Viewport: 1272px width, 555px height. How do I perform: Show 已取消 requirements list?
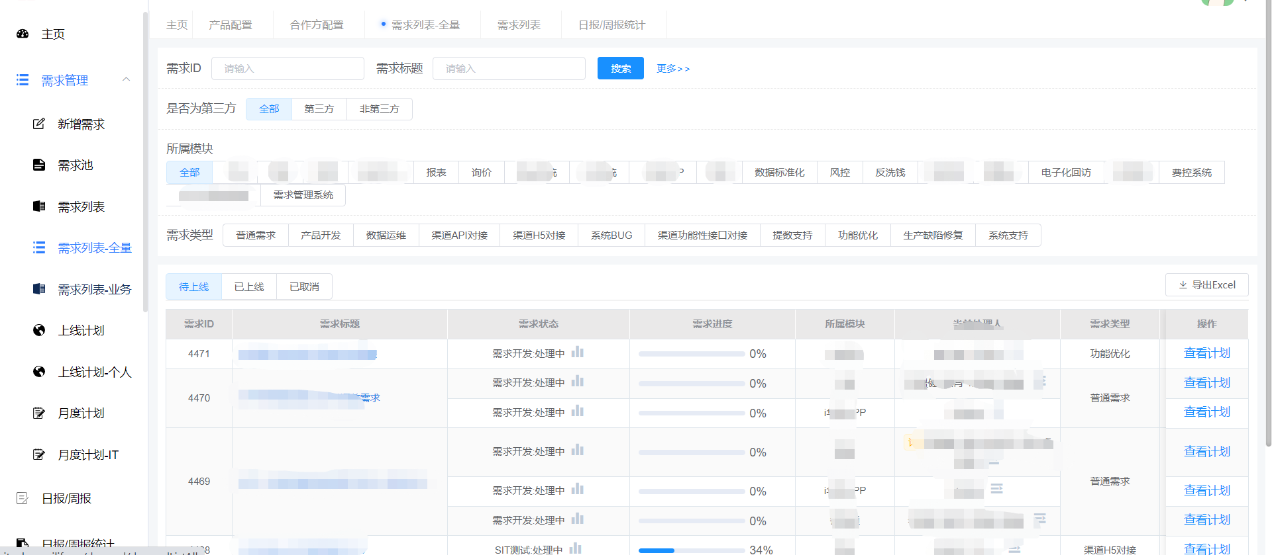point(304,287)
